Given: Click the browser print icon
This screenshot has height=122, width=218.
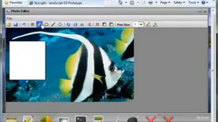Looking at the screenshot, I should 151,3.
